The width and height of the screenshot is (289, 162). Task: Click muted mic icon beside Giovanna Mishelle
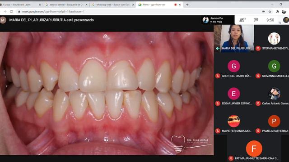click(x=258, y=76)
